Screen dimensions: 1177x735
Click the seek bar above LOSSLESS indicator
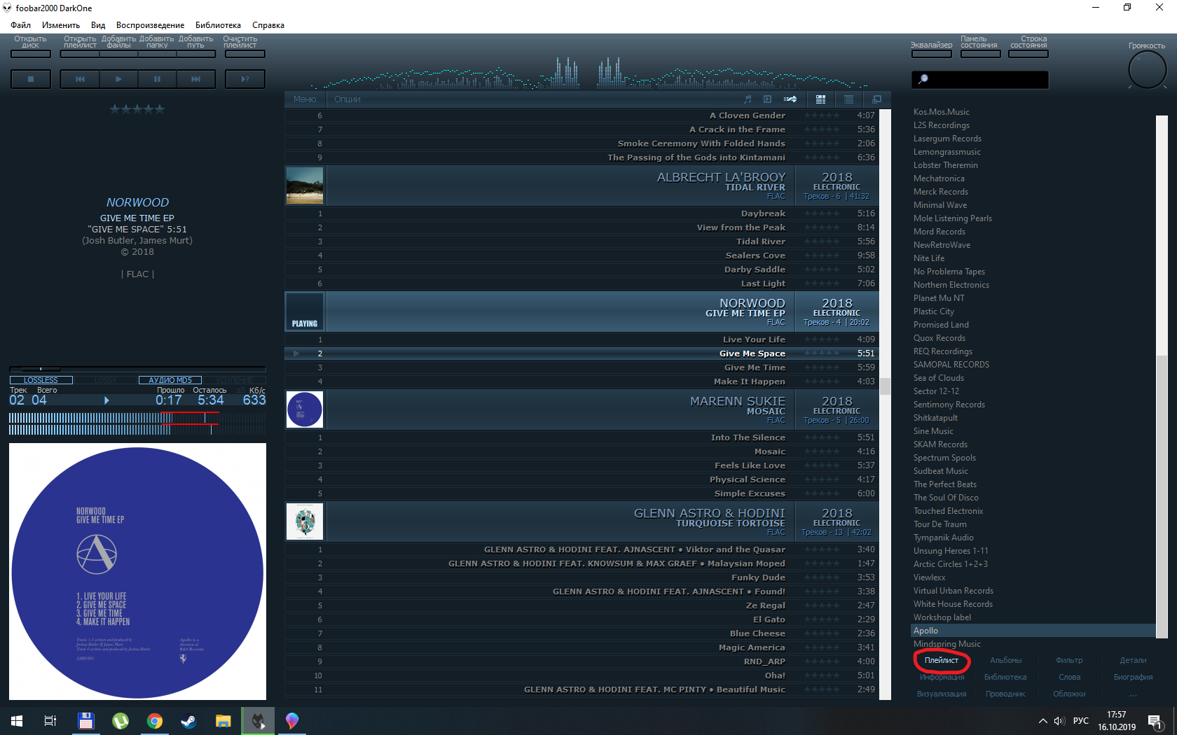[x=137, y=368]
